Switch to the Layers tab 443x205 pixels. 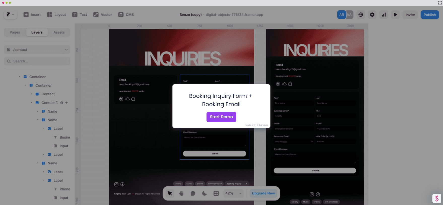tap(37, 32)
